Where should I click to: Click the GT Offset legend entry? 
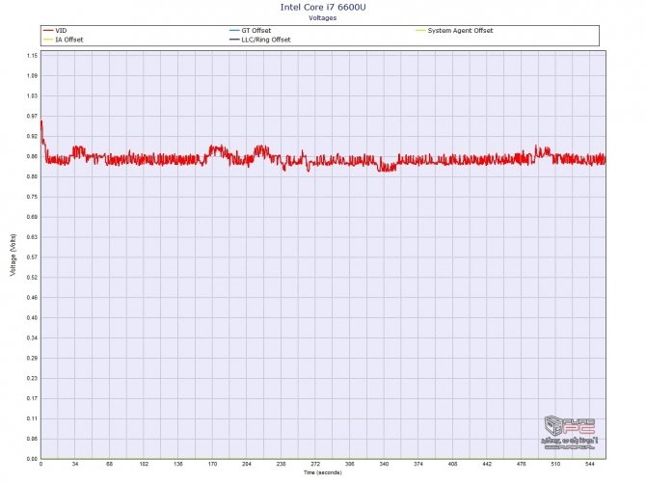(251, 31)
